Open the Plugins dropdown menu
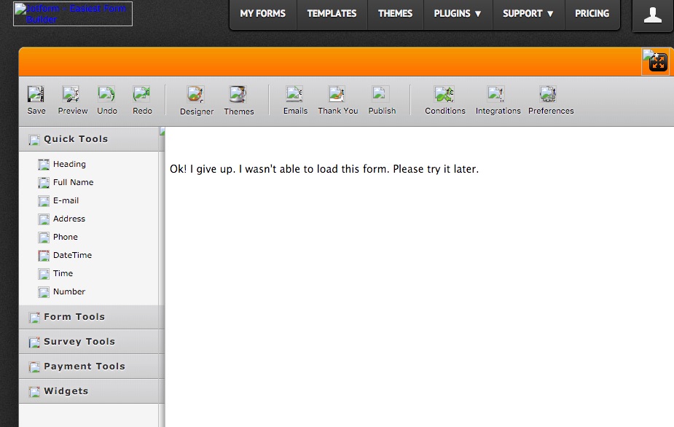 pos(458,14)
